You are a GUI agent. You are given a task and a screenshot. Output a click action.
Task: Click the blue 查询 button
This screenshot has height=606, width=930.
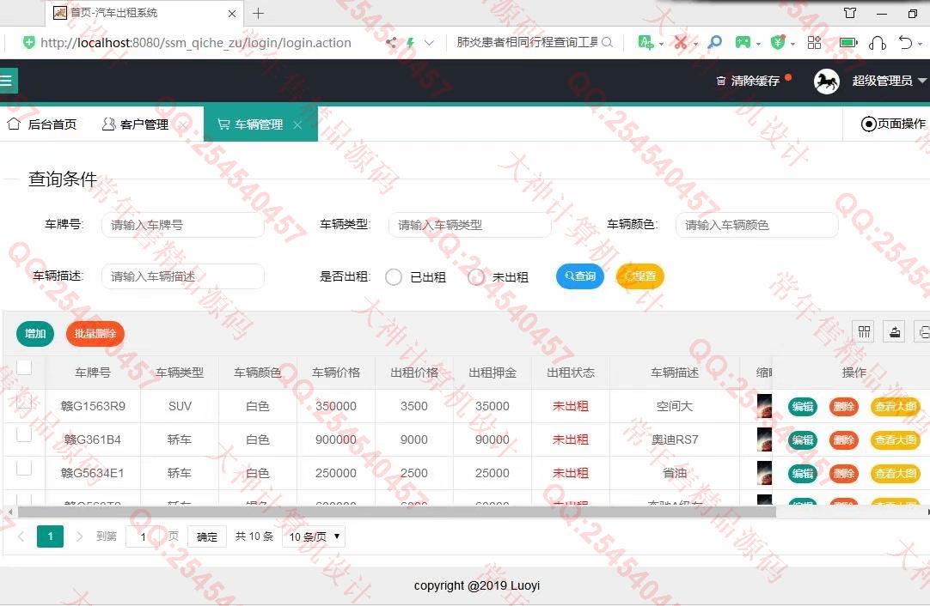point(580,276)
